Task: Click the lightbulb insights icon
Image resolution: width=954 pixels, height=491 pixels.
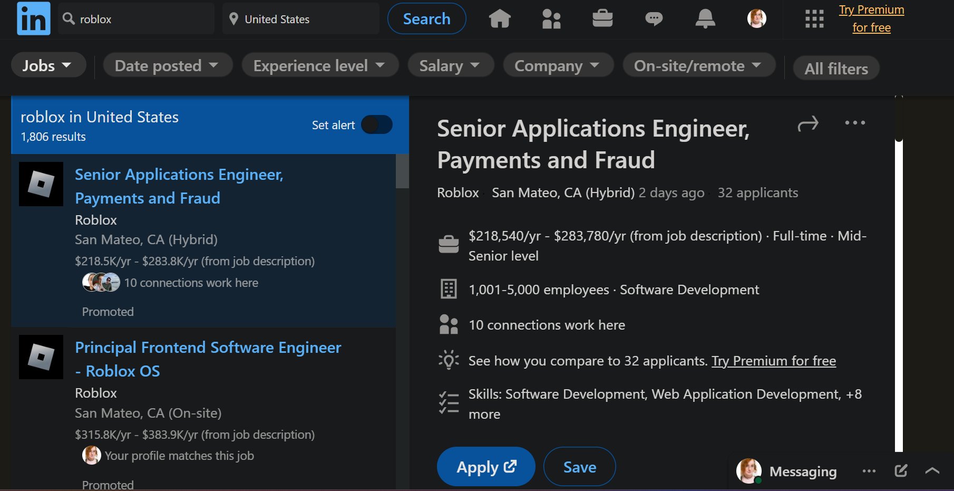Action: coord(449,360)
